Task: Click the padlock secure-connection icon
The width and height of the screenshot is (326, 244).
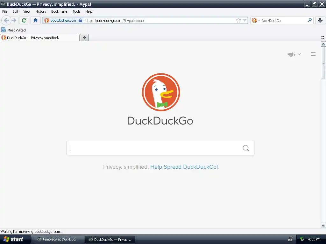Action: 80,20
